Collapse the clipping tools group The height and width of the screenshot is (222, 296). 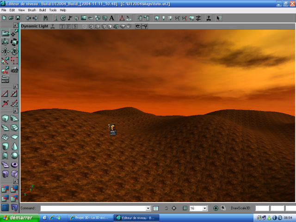[x=16, y=87]
